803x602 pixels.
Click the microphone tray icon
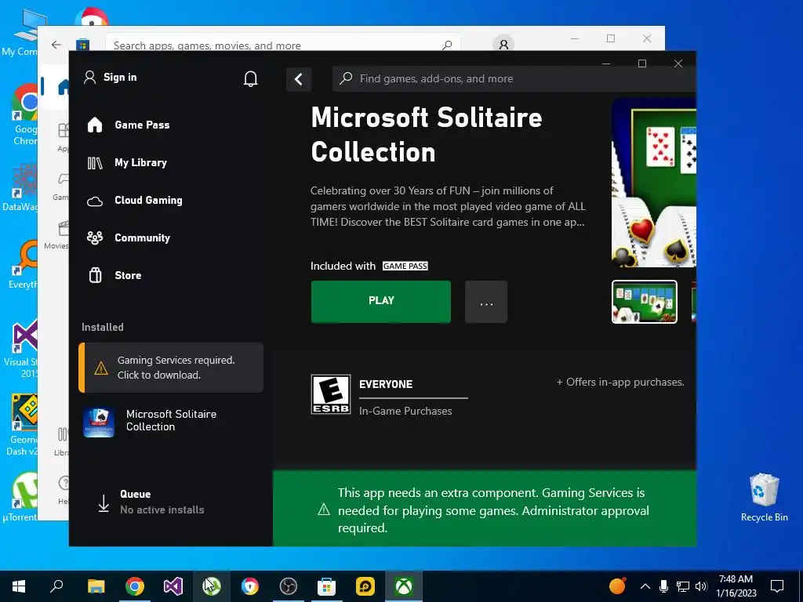click(663, 586)
